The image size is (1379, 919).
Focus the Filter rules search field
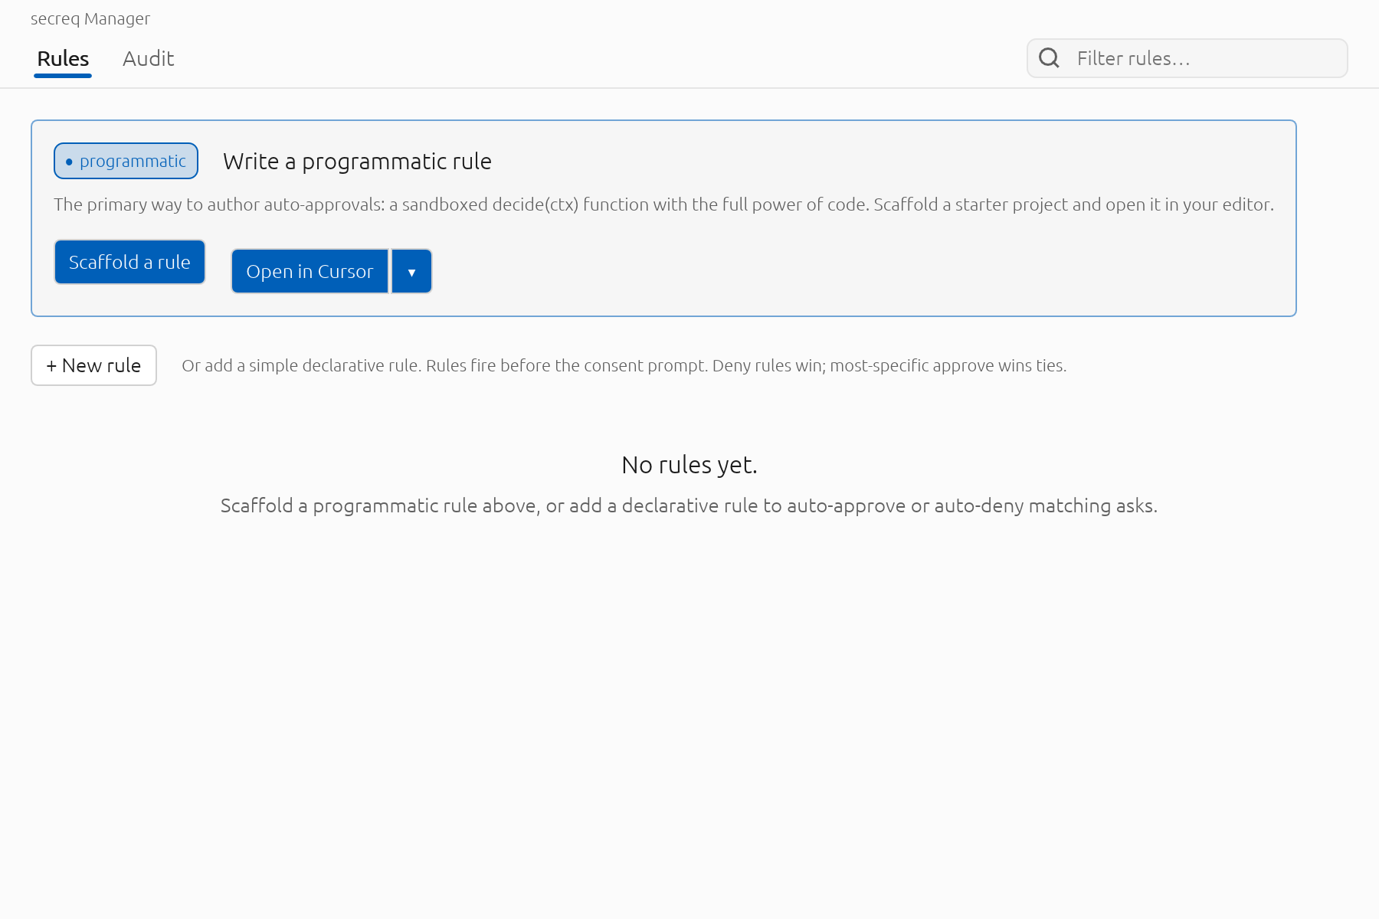pos(1187,58)
